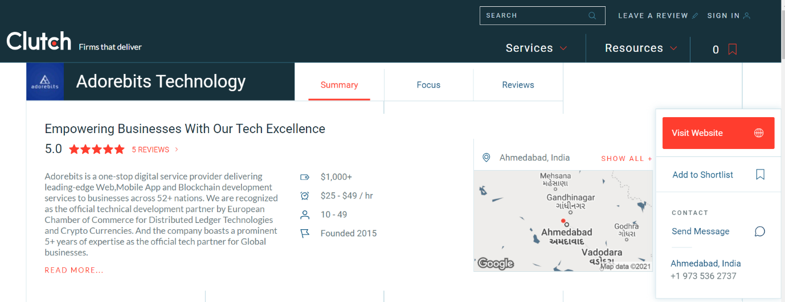
Task: Click Add to Shortlist link
Action: (x=703, y=175)
